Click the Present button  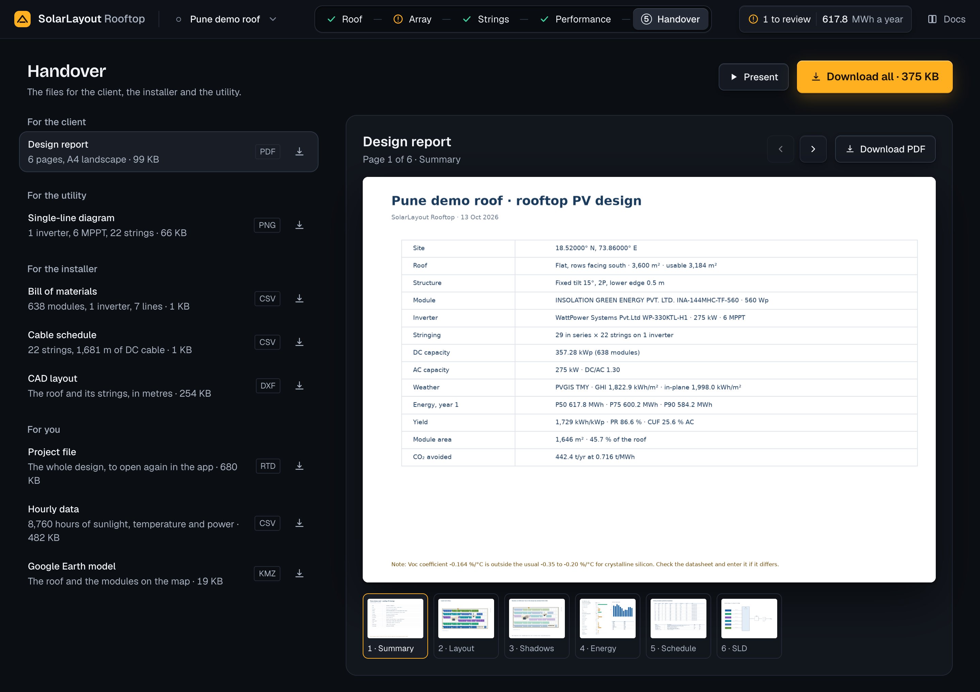point(753,77)
